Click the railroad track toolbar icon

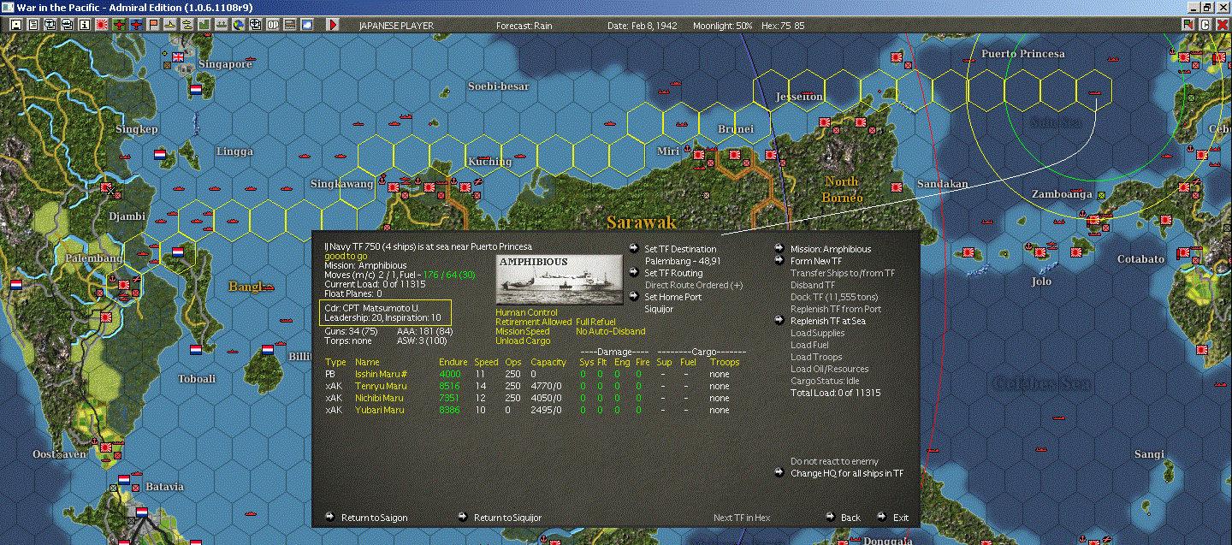coord(290,25)
